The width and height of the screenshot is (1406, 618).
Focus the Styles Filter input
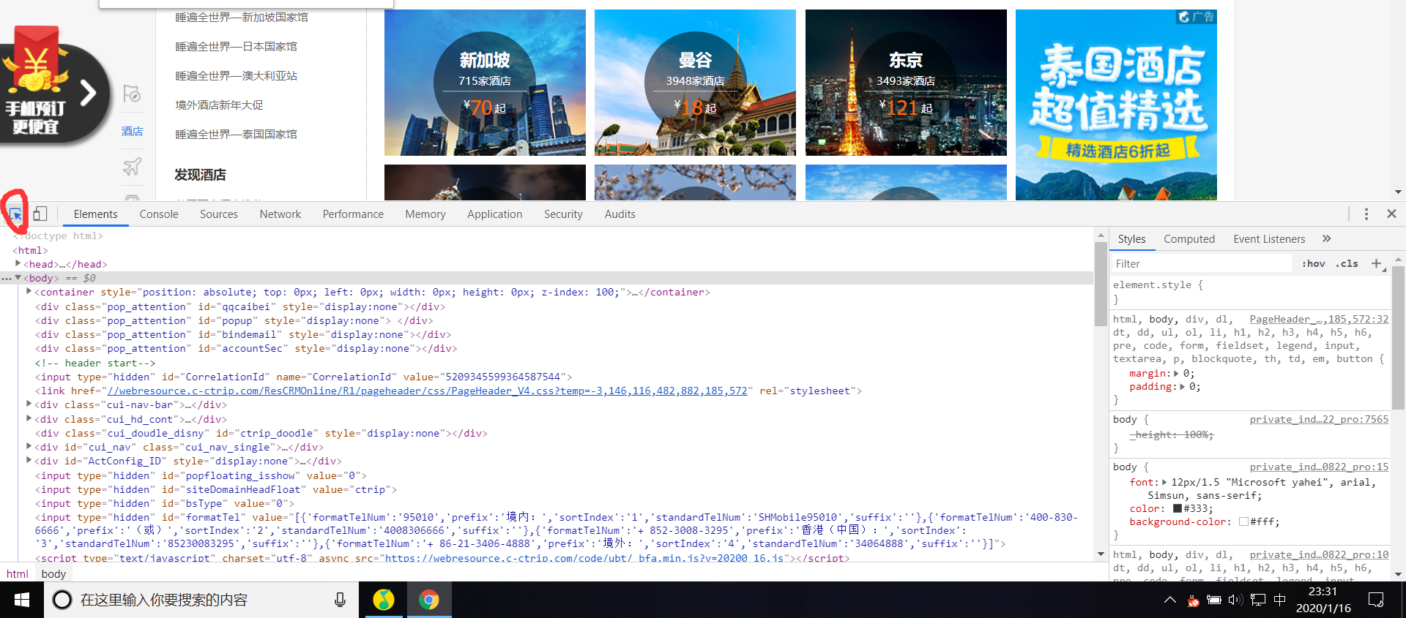coord(1201,264)
